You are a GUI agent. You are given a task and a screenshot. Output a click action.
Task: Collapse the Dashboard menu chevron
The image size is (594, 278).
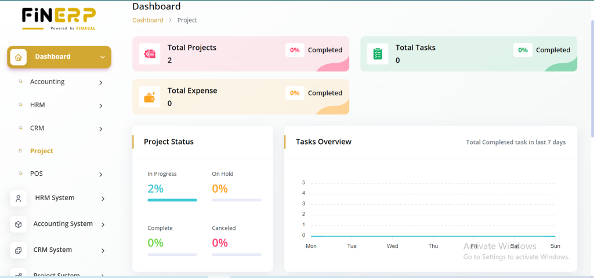(103, 57)
